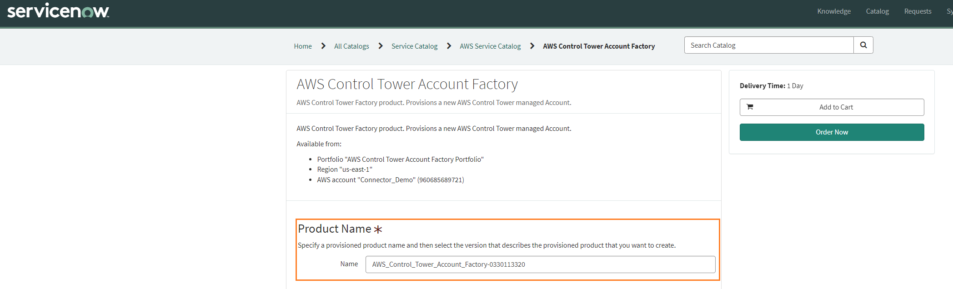Click the AWS Control Tower Account Factory heading
This screenshot has height=289, width=953.
[407, 84]
